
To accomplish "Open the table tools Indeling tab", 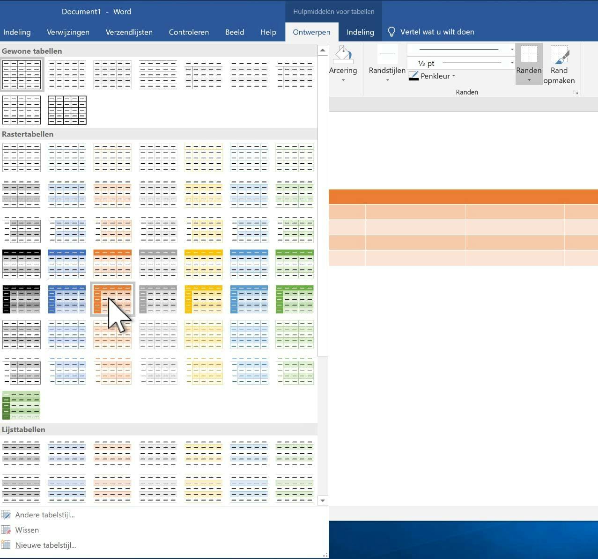I will pyautogui.click(x=360, y=32).
